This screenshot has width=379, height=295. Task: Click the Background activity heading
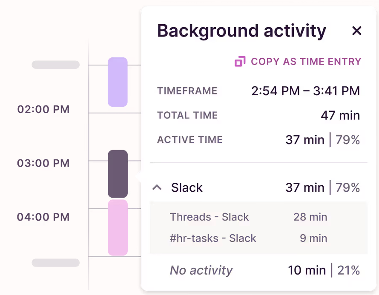tap(241, 31)
